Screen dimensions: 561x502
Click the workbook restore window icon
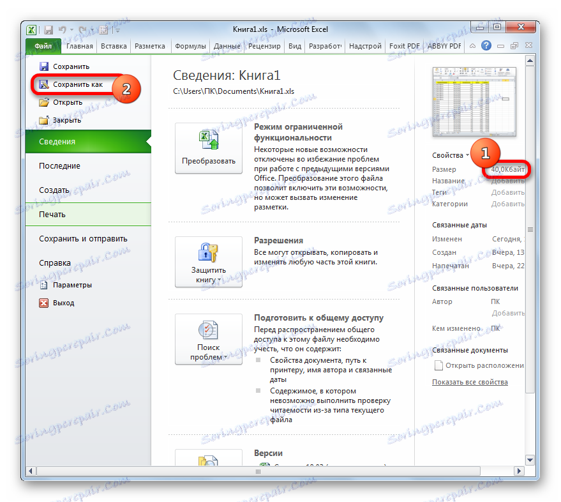(x=514, y=45)
